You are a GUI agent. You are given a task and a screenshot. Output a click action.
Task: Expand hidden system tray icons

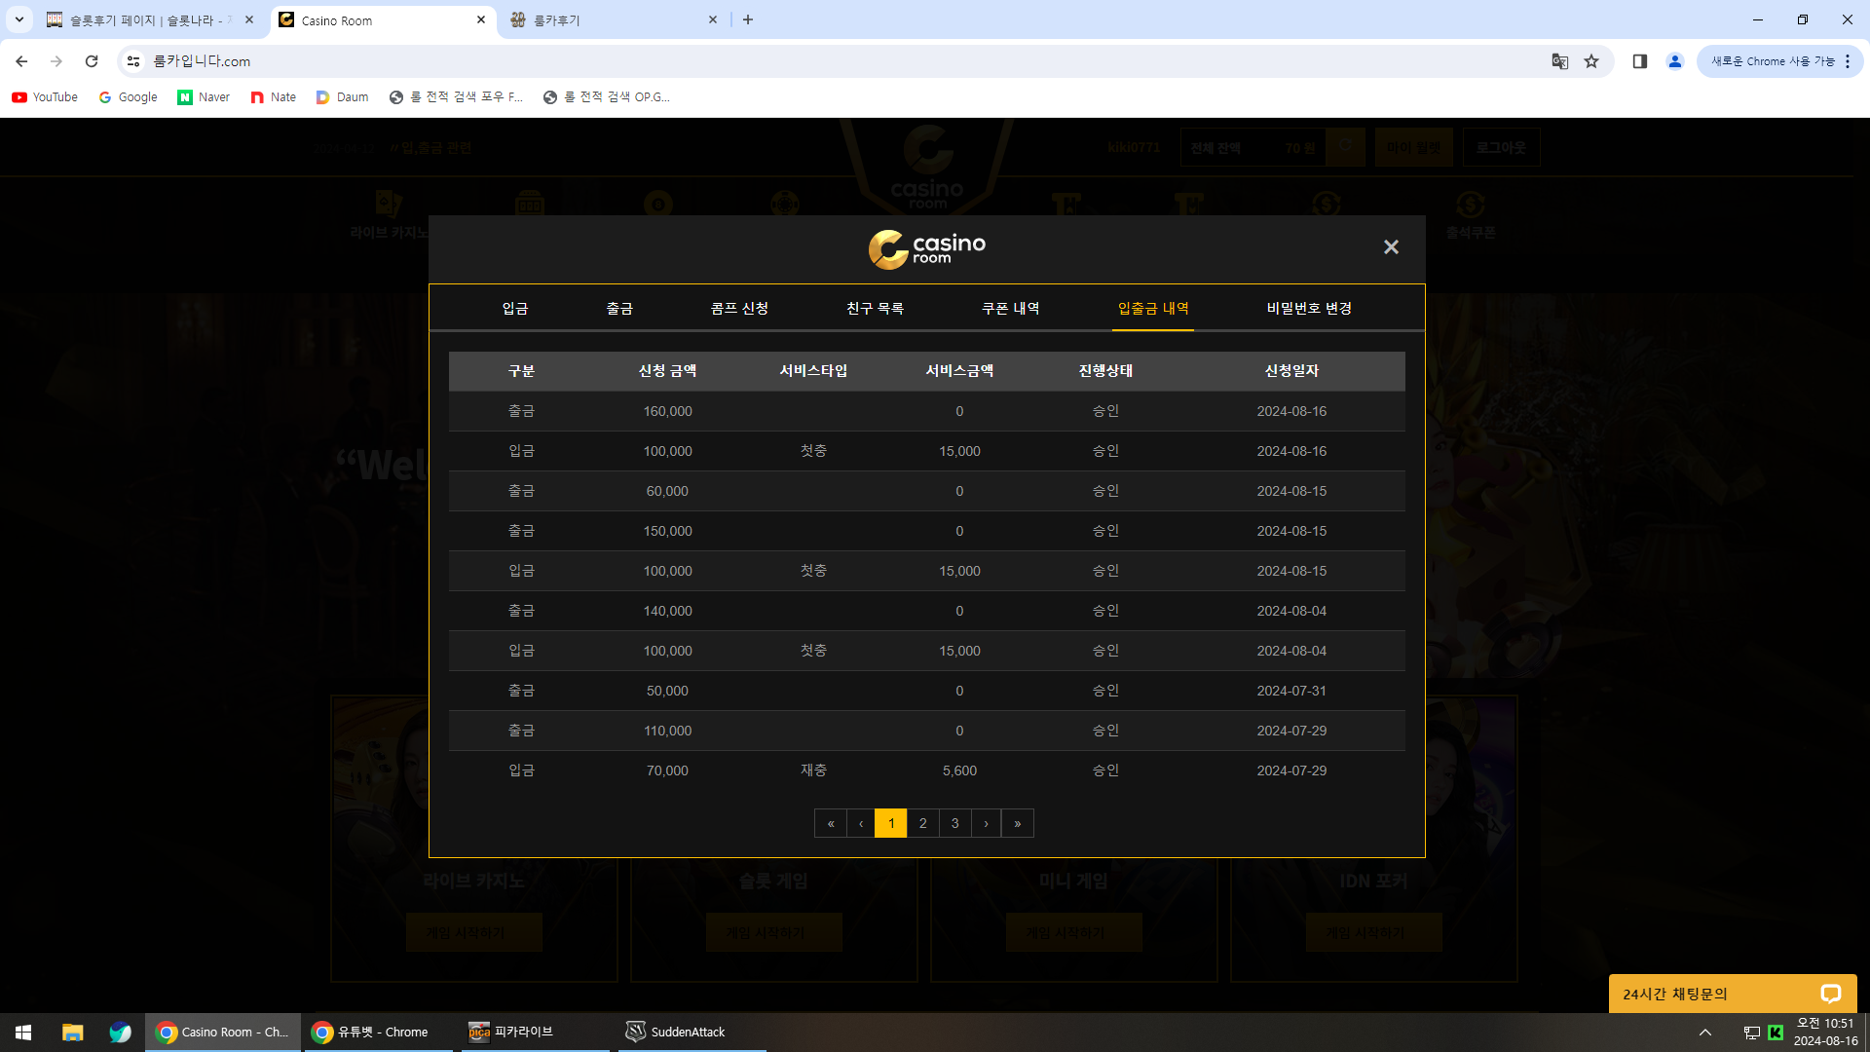[x=1705, y=1033]
